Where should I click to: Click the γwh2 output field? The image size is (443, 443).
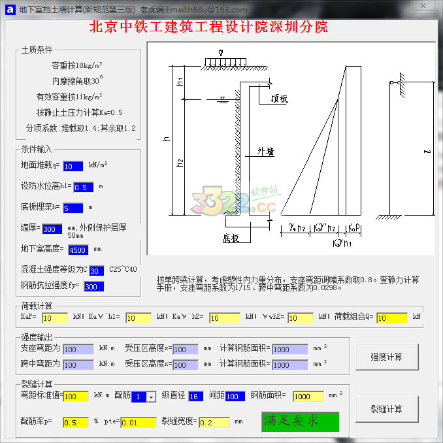[x=301, y=318]
